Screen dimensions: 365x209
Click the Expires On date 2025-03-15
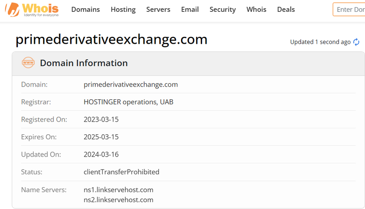point(101,137)
